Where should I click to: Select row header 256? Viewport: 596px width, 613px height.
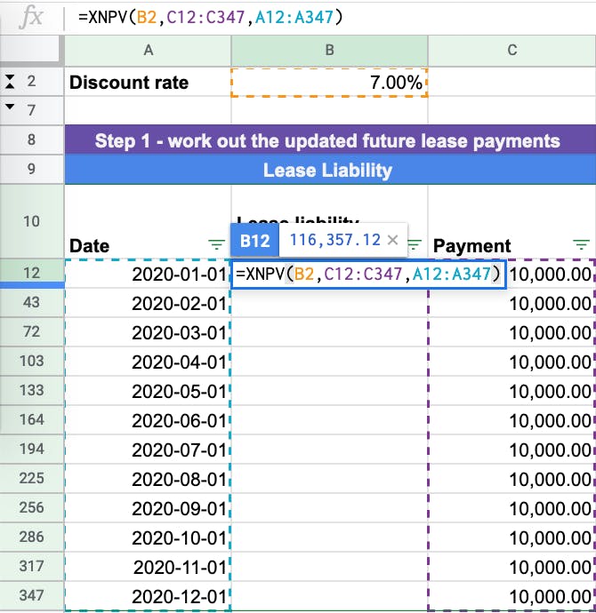(x=32, y=507)
